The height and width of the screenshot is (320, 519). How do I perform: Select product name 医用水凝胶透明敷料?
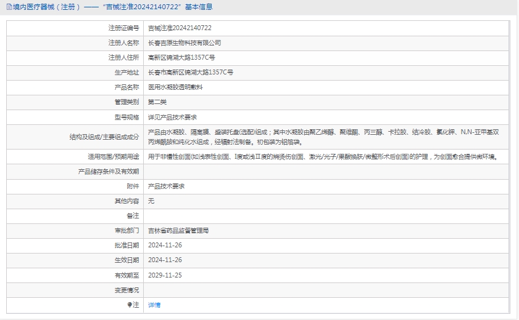point(175,87)
